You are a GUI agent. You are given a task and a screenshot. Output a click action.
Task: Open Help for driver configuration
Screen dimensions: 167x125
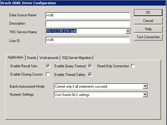(x=148, y=29)
